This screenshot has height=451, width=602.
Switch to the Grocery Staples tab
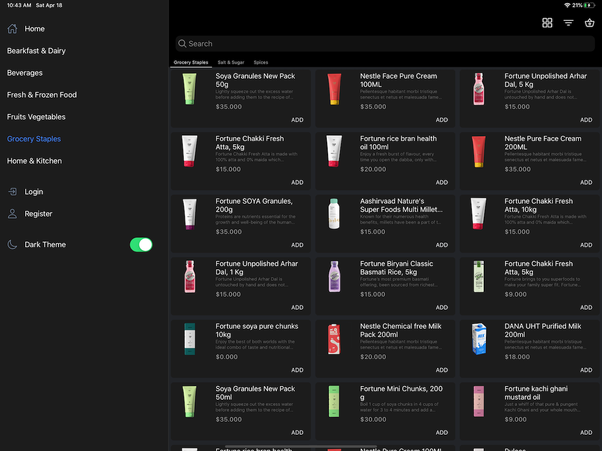[191, 62]
